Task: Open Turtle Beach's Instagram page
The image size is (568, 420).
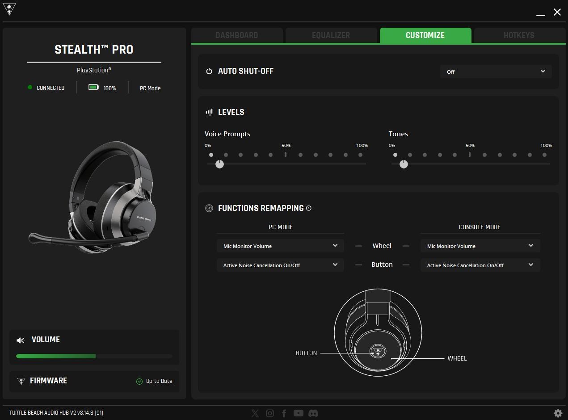Action: 269,413
